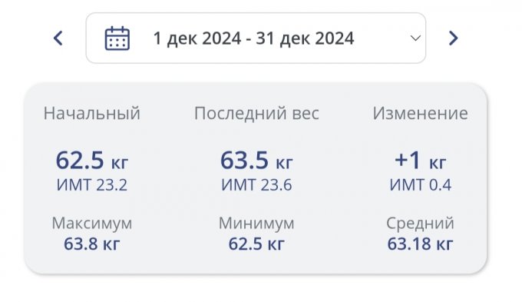Click the 63.5 кг last weight value
This screenshot has height=302, width=522.
click(256, 161)
